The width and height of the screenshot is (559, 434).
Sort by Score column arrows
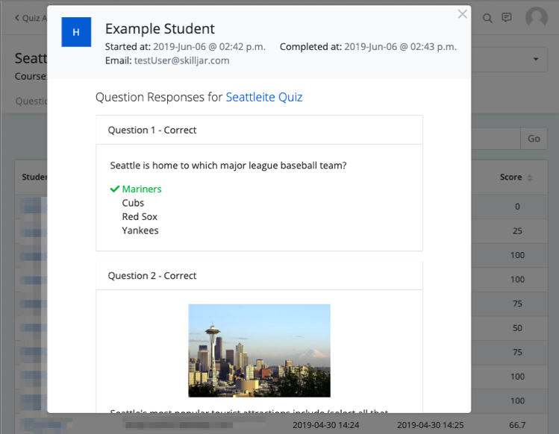(530, 177)
